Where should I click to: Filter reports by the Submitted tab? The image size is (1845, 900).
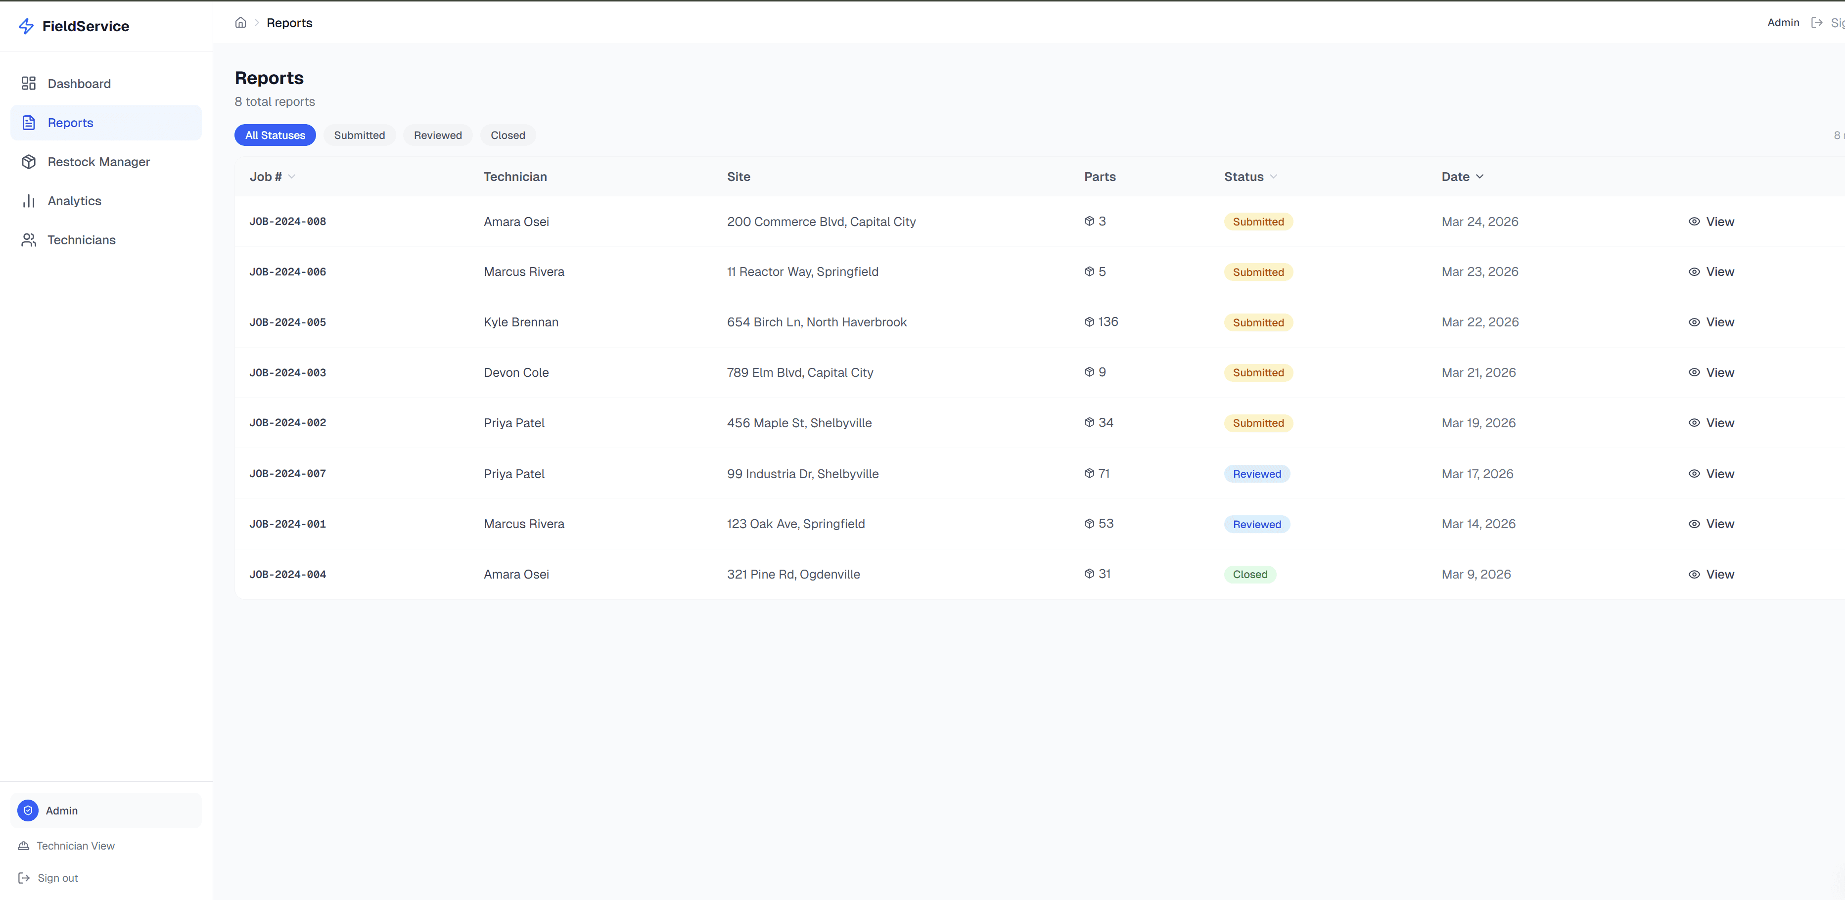359,135
